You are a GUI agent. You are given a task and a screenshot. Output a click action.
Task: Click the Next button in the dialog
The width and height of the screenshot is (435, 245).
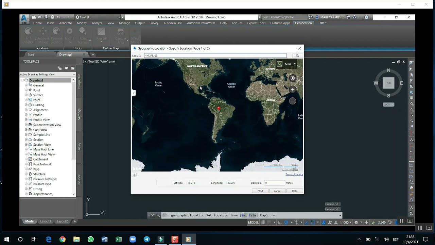coord(260,191)
